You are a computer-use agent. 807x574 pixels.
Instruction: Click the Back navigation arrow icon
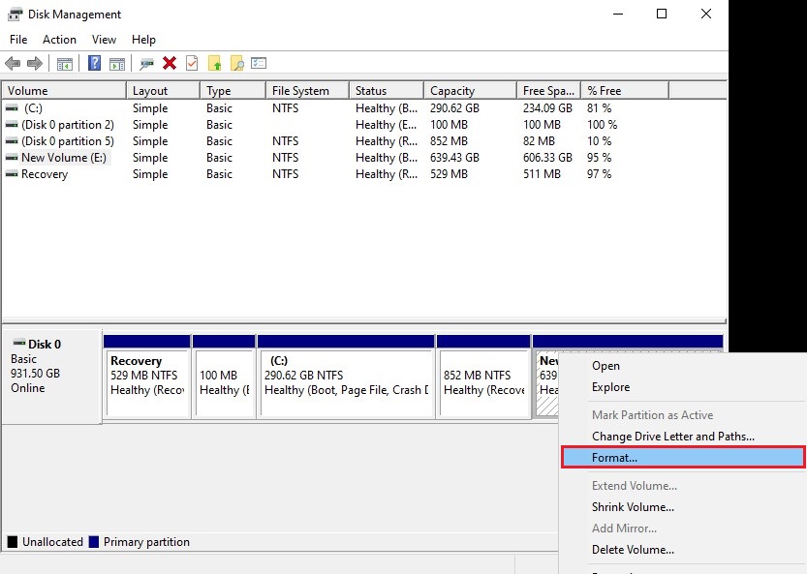point(13,63)
